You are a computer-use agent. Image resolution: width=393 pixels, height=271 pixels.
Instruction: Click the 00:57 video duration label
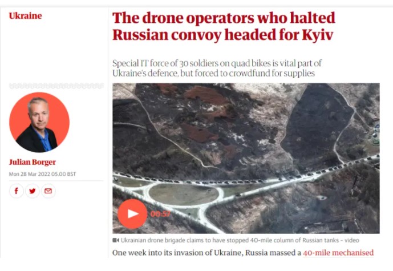[160, 214]
